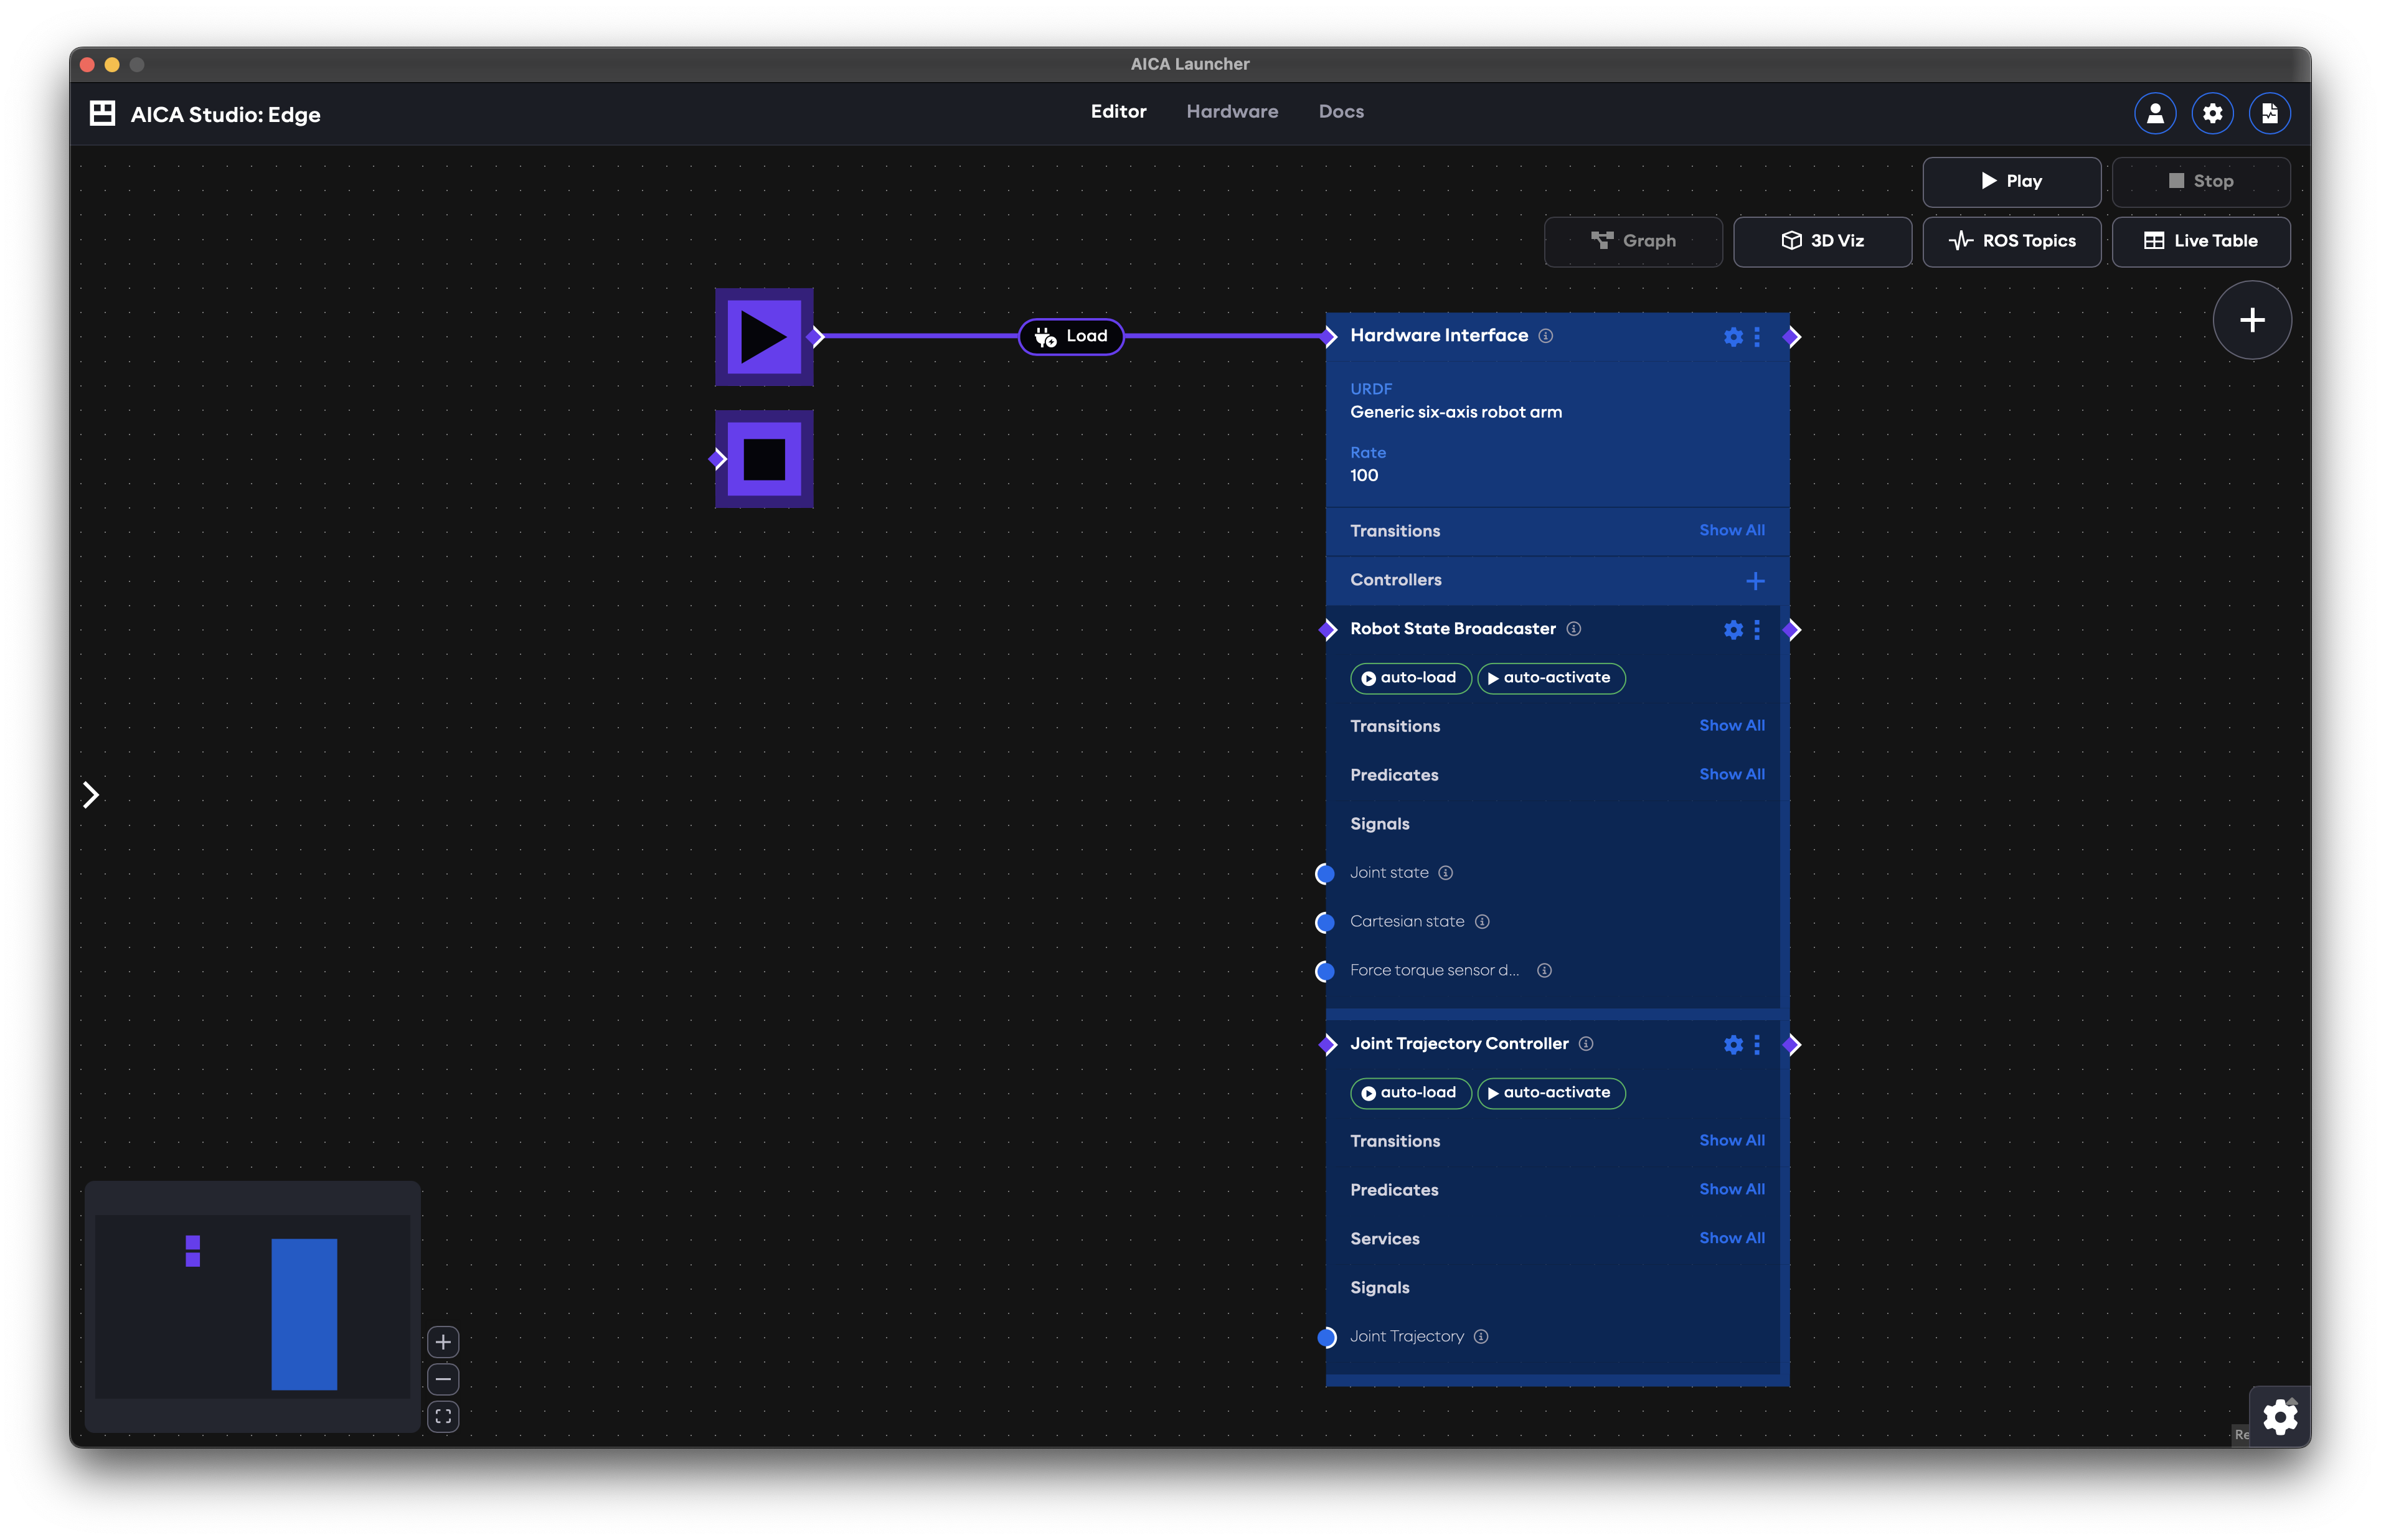Open Robot State Broadcaster settings gear
Viewport: 2381px width, 1540px height.
click(x=1733, y=630)
